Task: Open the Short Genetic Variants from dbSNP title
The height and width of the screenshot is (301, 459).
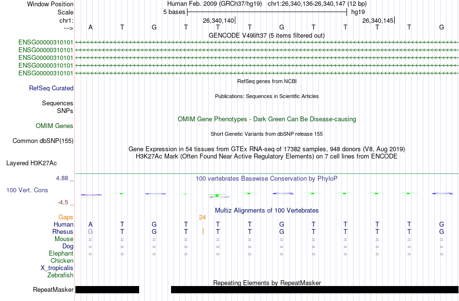Action: click(x=267, y=134)
